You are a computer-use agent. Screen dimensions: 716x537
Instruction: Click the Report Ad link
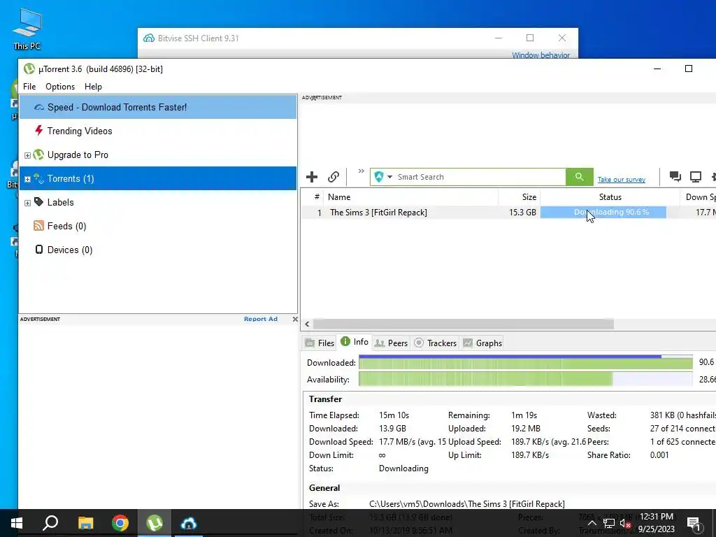click(x=260, y=319)
